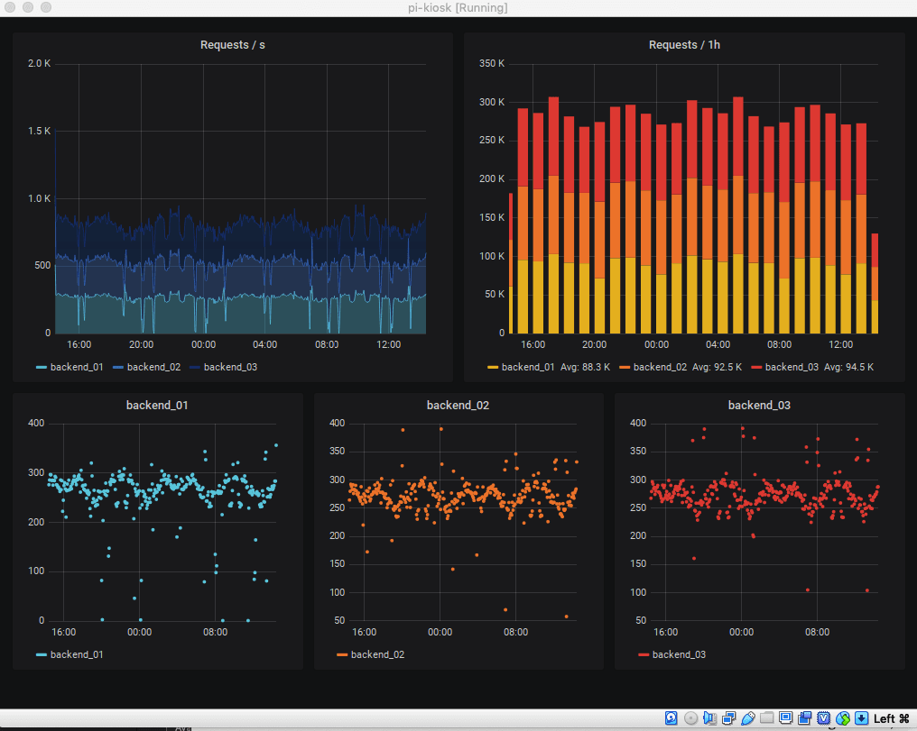Click the Left ⌘ host key indicator
917x731 pixels.
click(891, 718)
